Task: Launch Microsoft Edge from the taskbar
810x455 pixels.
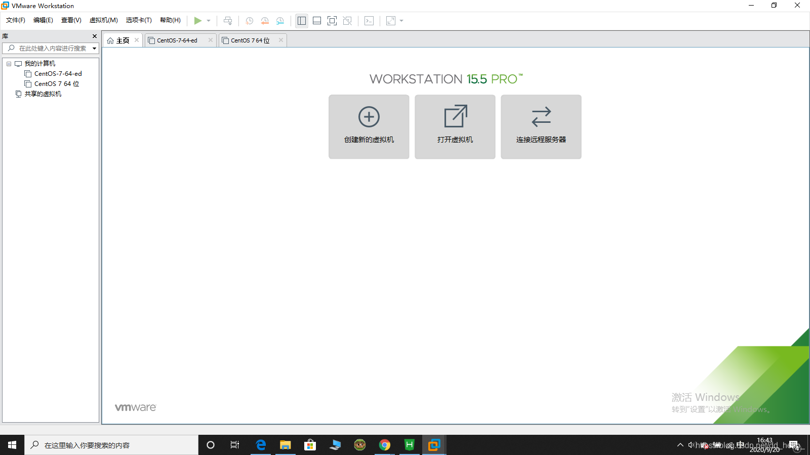Action: tap(261, 445)
